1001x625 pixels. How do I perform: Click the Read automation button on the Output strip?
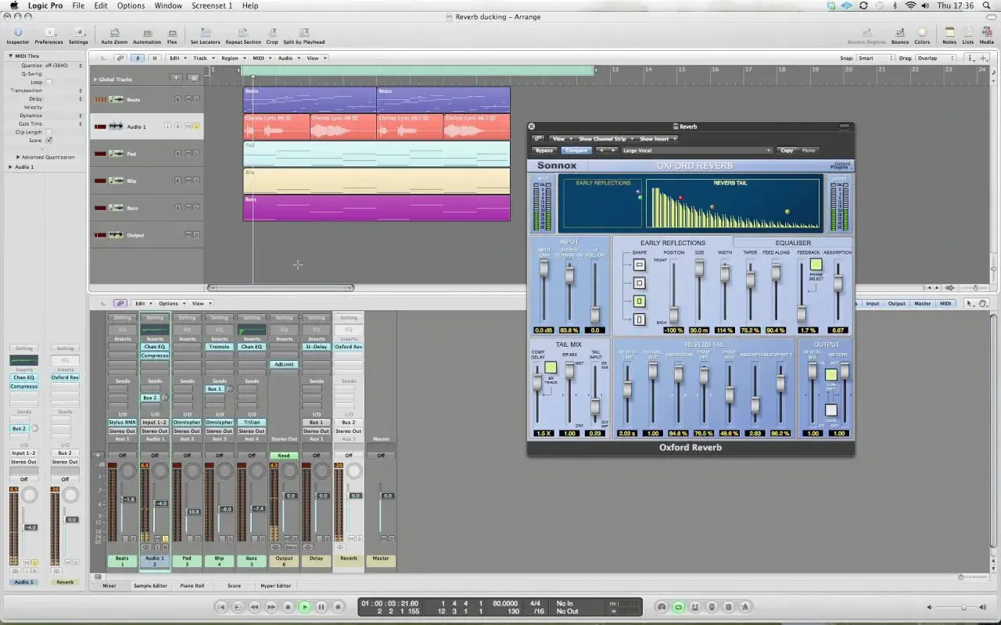click(x=284, y=455)
